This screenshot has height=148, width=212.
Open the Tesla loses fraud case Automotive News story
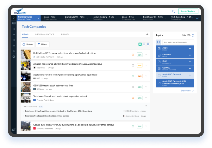[47, 116]
